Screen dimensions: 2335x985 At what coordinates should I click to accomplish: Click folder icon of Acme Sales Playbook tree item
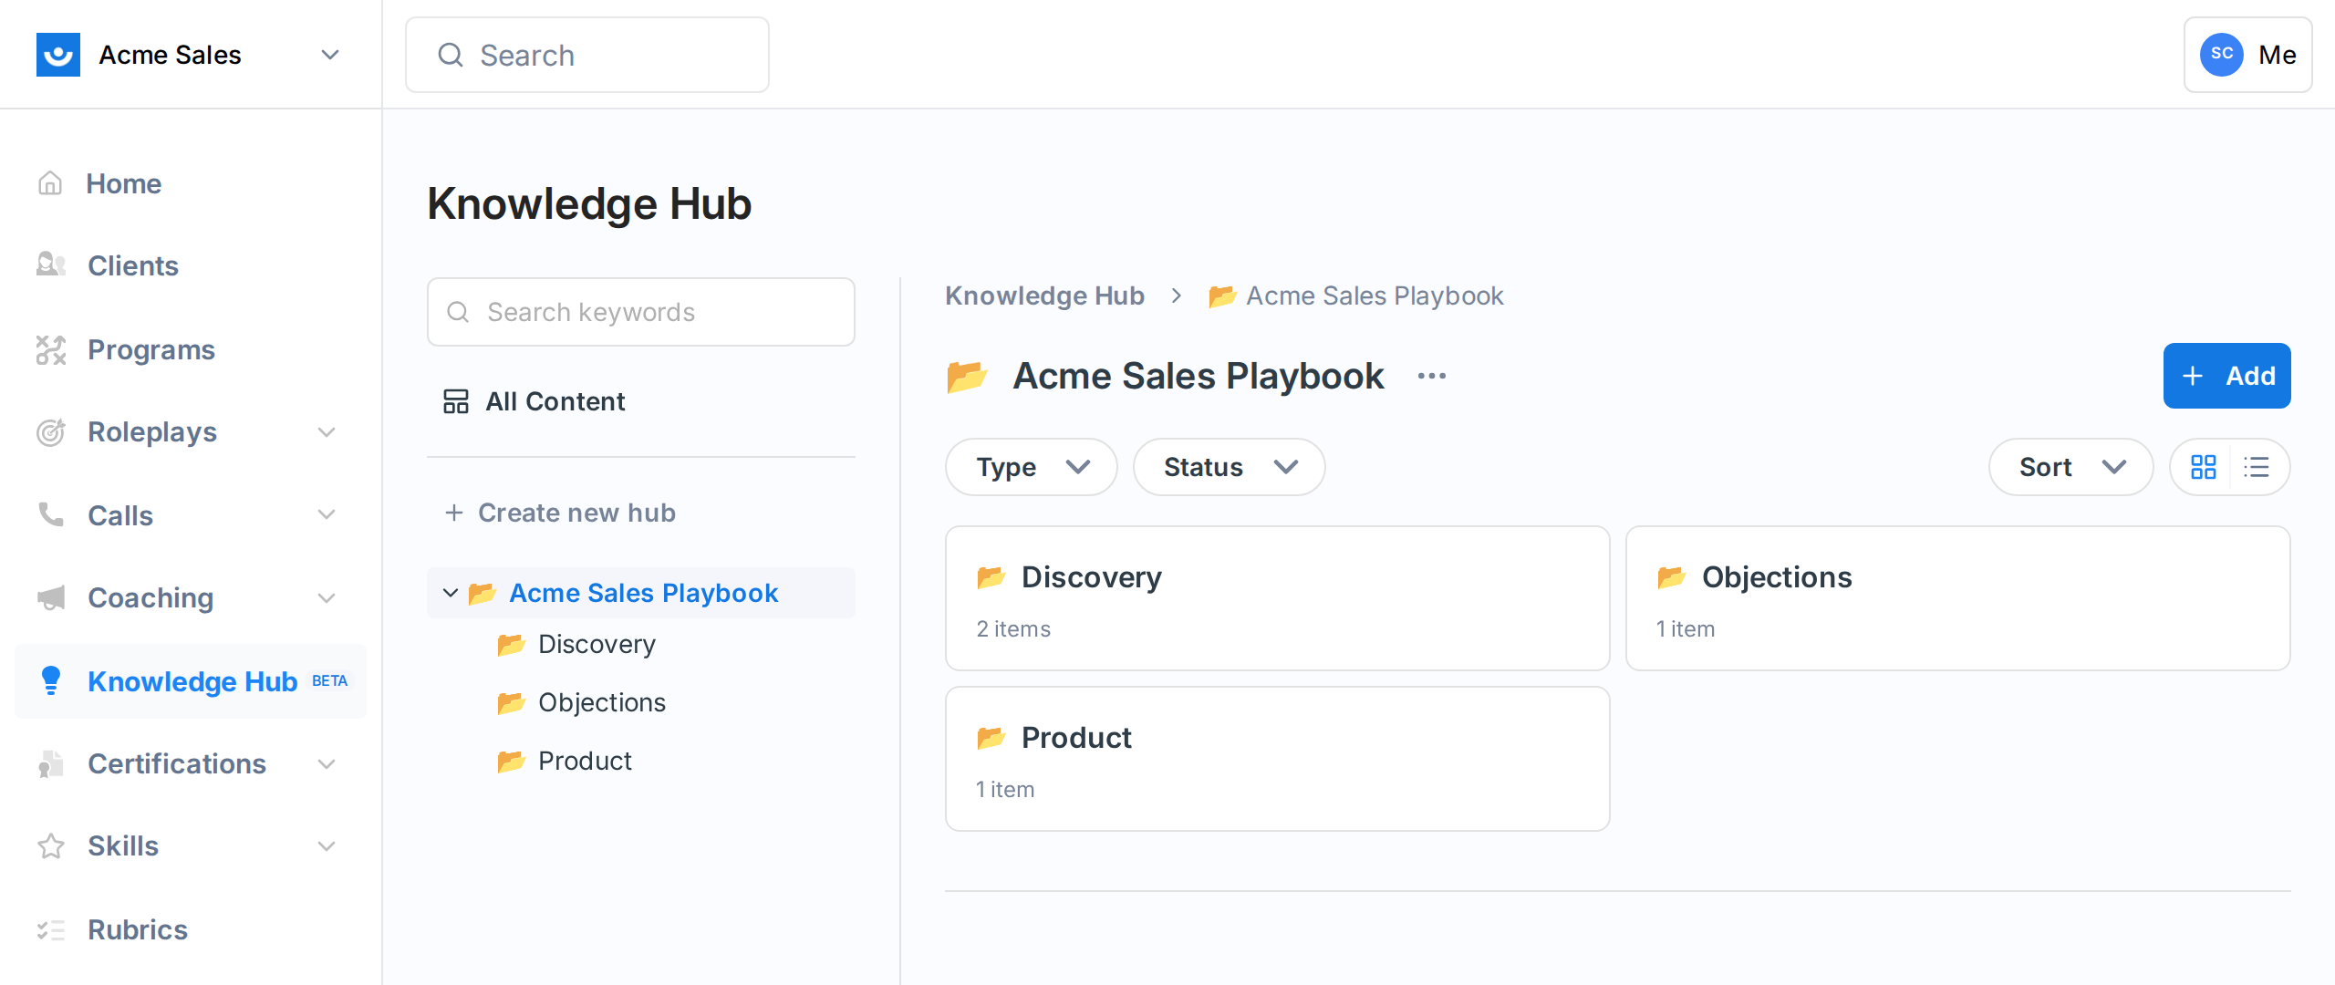coord(483,594)
